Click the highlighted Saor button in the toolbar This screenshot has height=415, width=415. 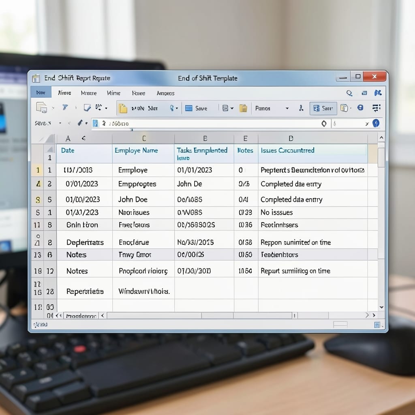pyautogui.click(x=323, y=108)
